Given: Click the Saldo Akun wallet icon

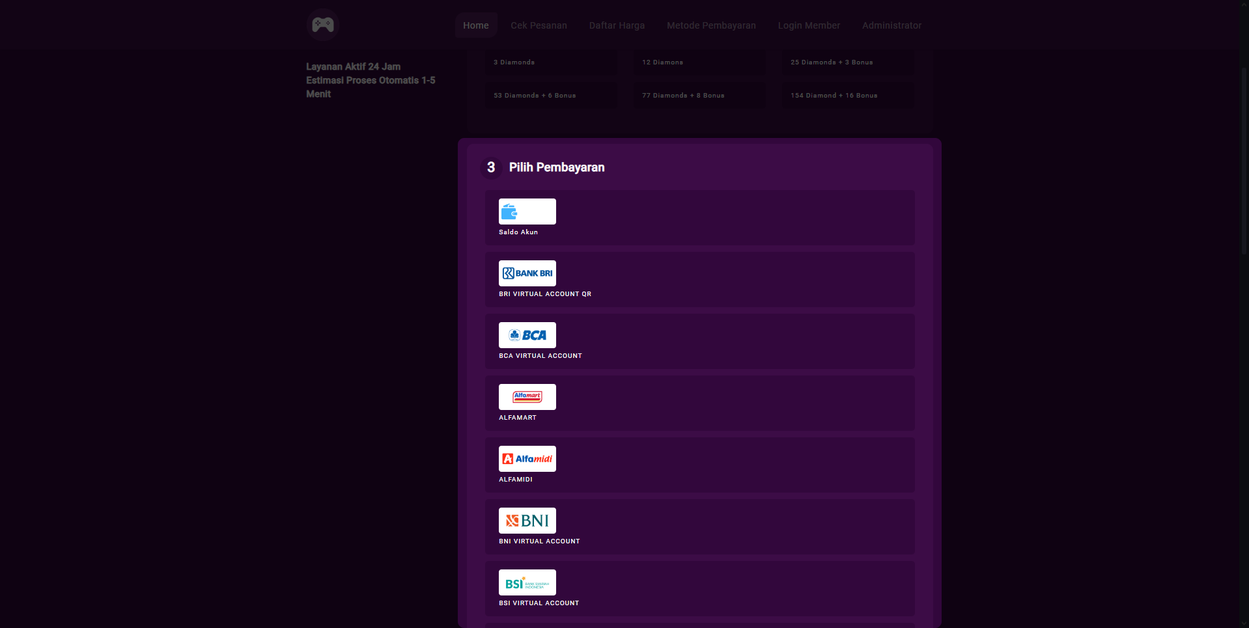Looking at the screenshot, I should pos(527,212).
